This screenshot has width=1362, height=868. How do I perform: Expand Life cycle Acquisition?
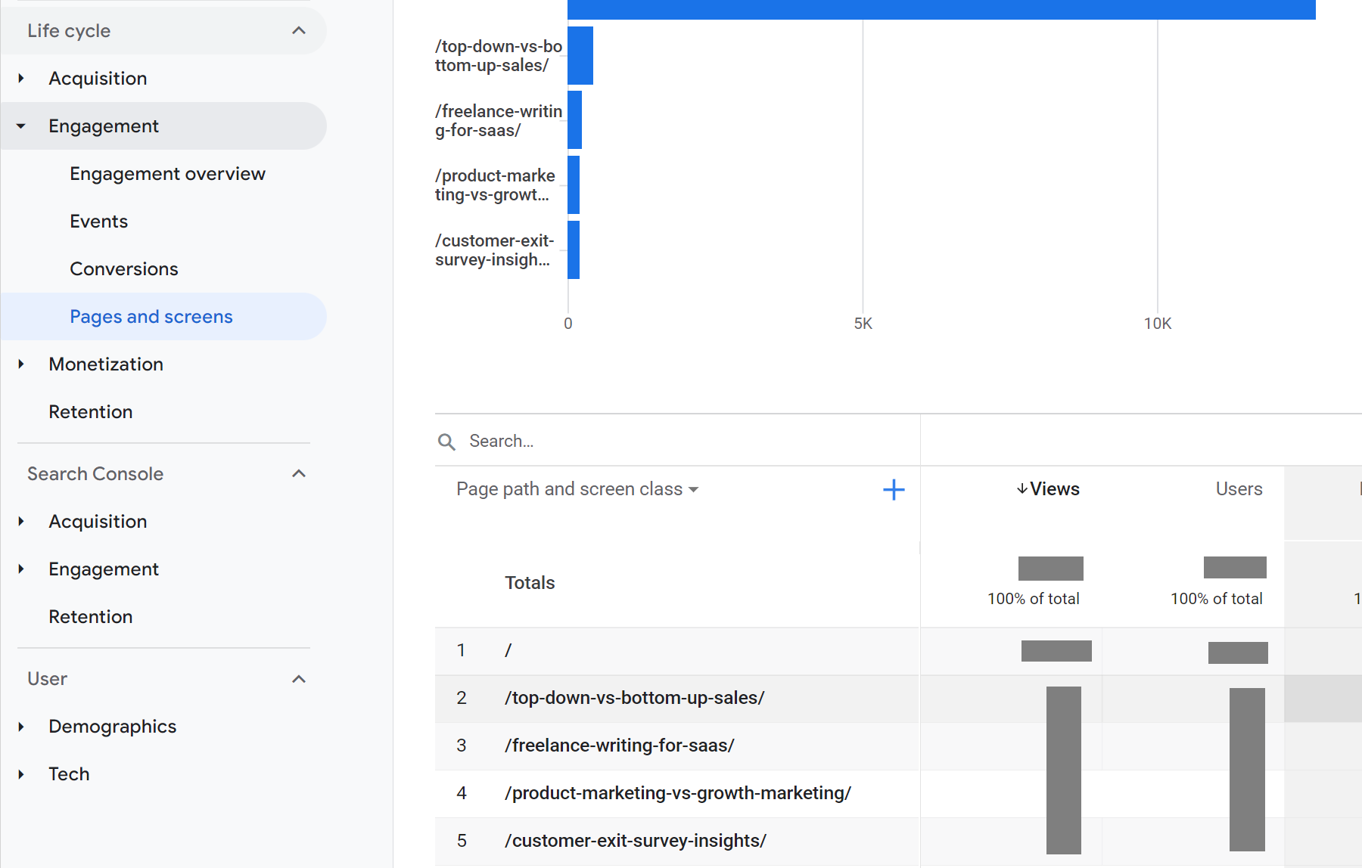point(21,79)
